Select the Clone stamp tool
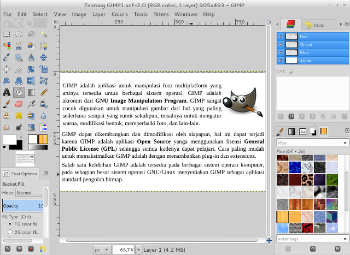Viewport: 350px width, 255px height. tap(7, 115)
